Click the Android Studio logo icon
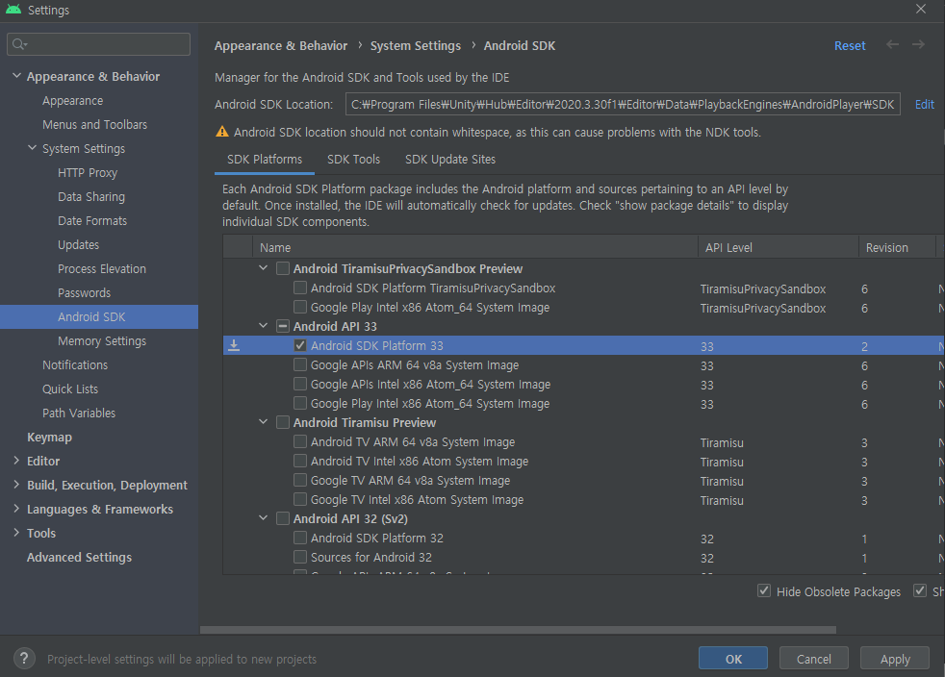The height and width of the screenshot is (677, 945). [x=13, y=10]
